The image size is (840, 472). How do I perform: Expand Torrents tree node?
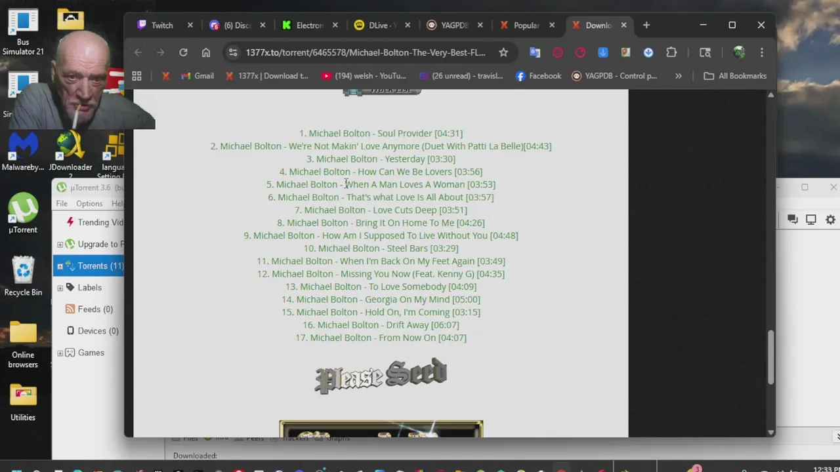tap(60, 265)
